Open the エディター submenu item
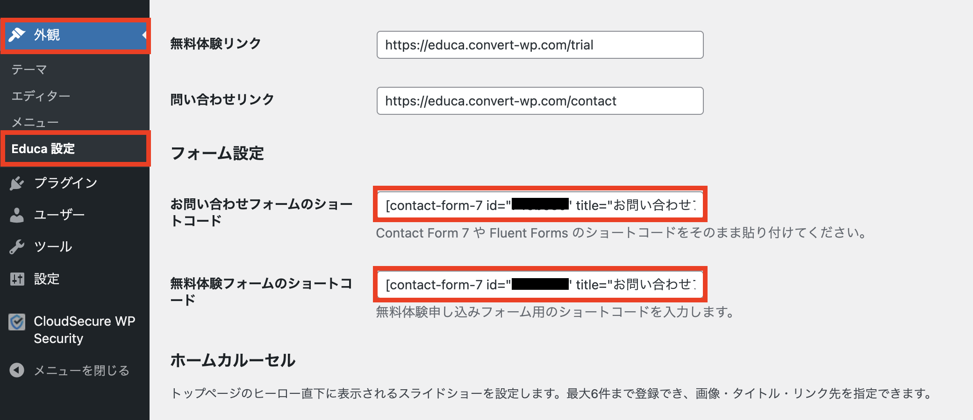 pyautogui.click(x=41, y=96)
